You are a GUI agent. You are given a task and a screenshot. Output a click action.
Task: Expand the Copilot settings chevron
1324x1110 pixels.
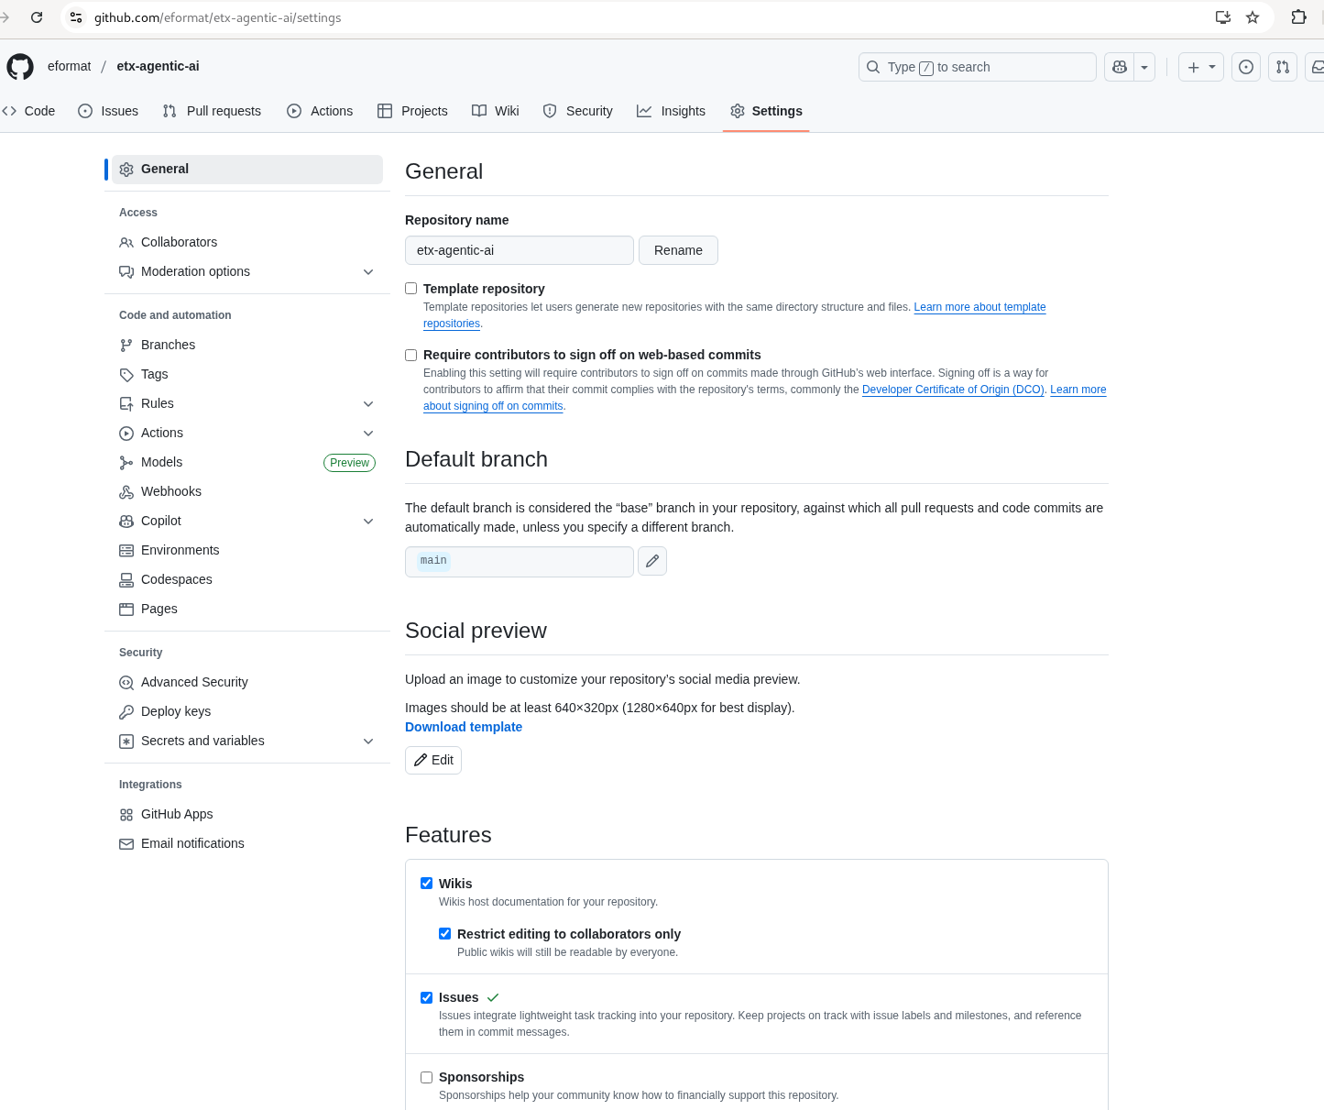point(368,522)
